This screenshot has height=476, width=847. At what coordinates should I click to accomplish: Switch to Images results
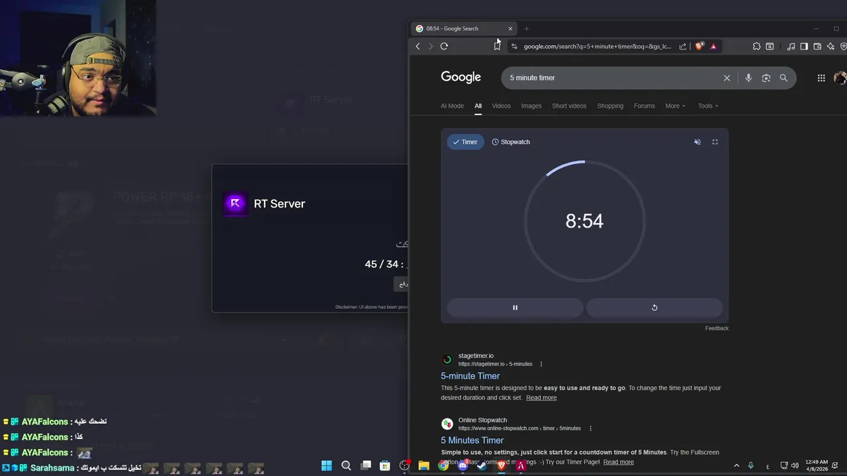(531, 106)
